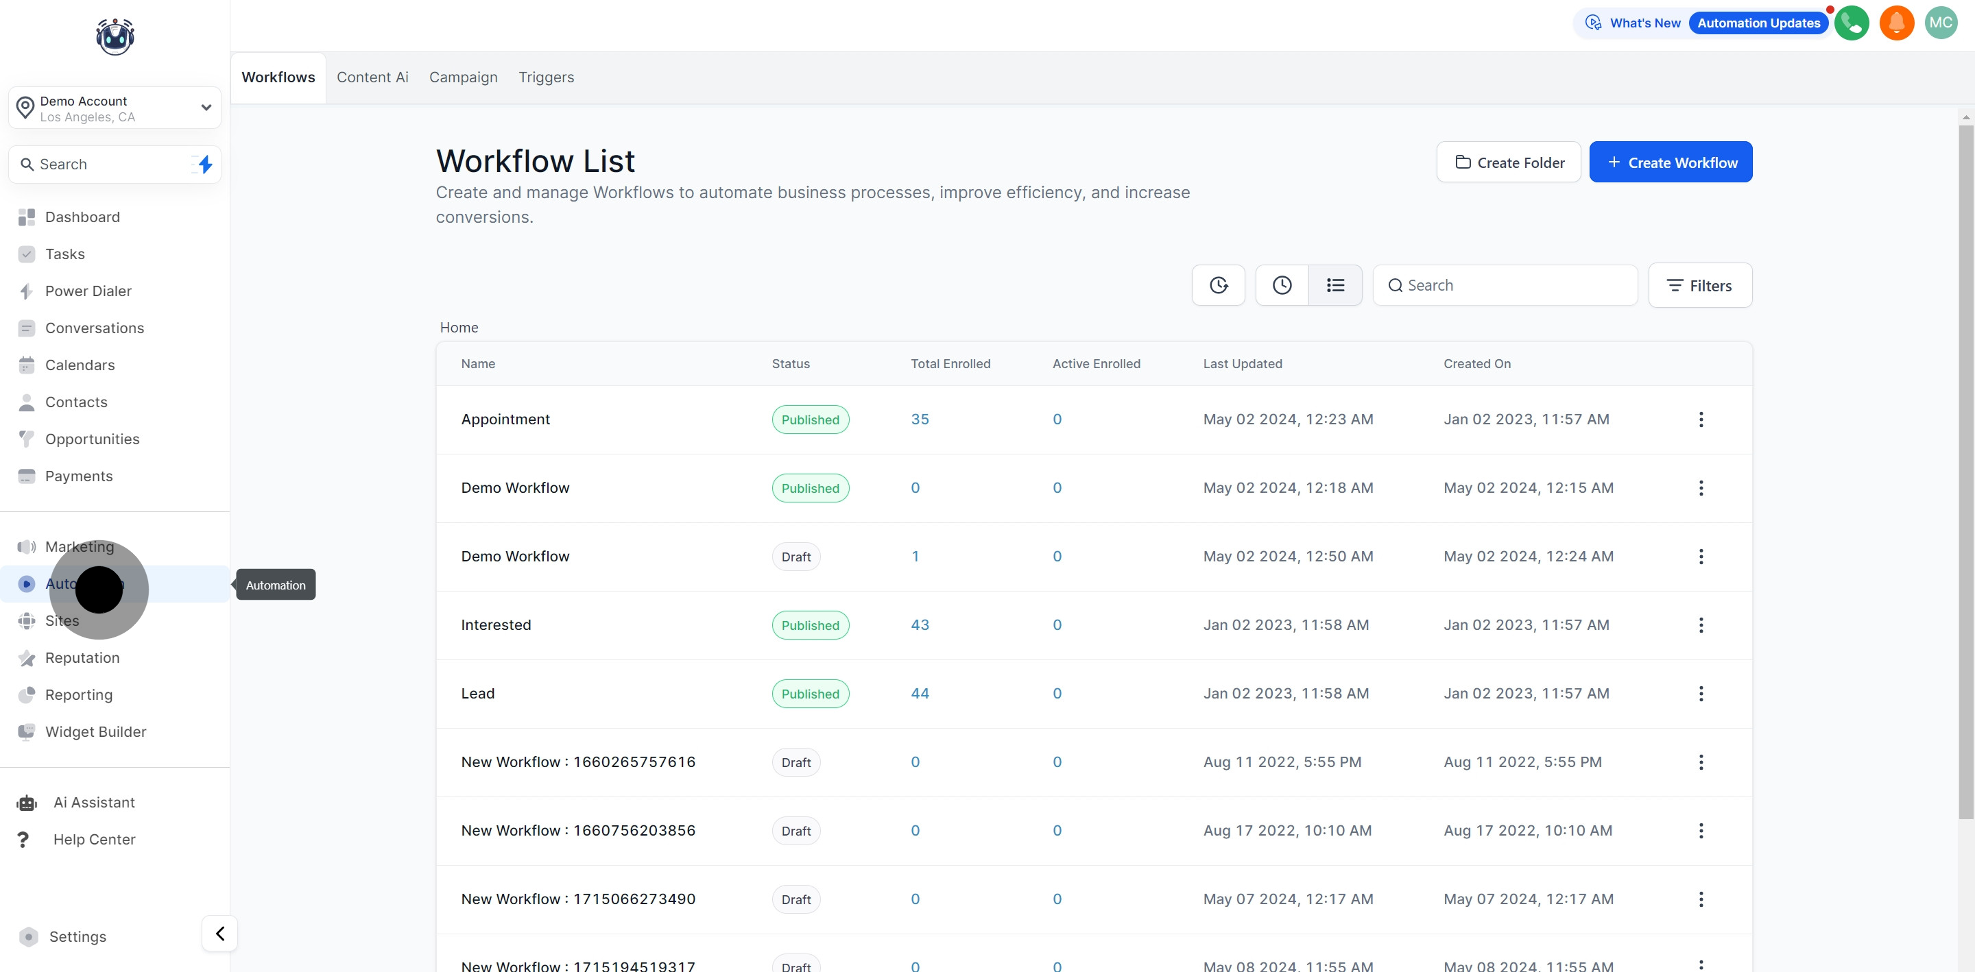Screen dimensions: 1975x972
Task: Click the Create Folder button
Action: click(1507, 162)
